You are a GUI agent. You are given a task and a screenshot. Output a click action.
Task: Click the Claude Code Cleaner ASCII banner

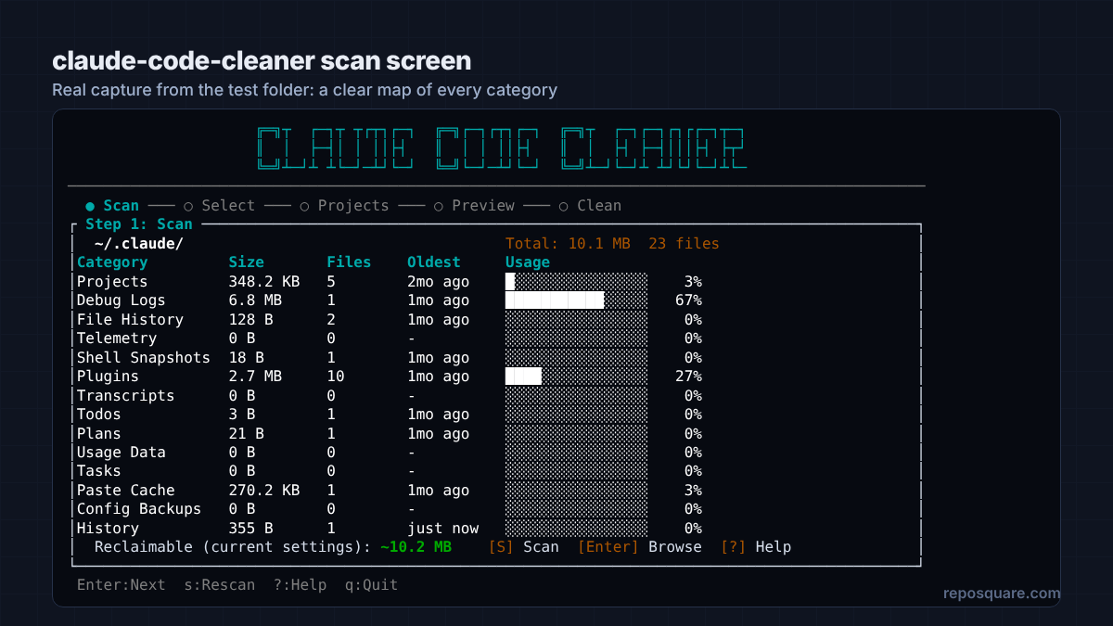501,148
